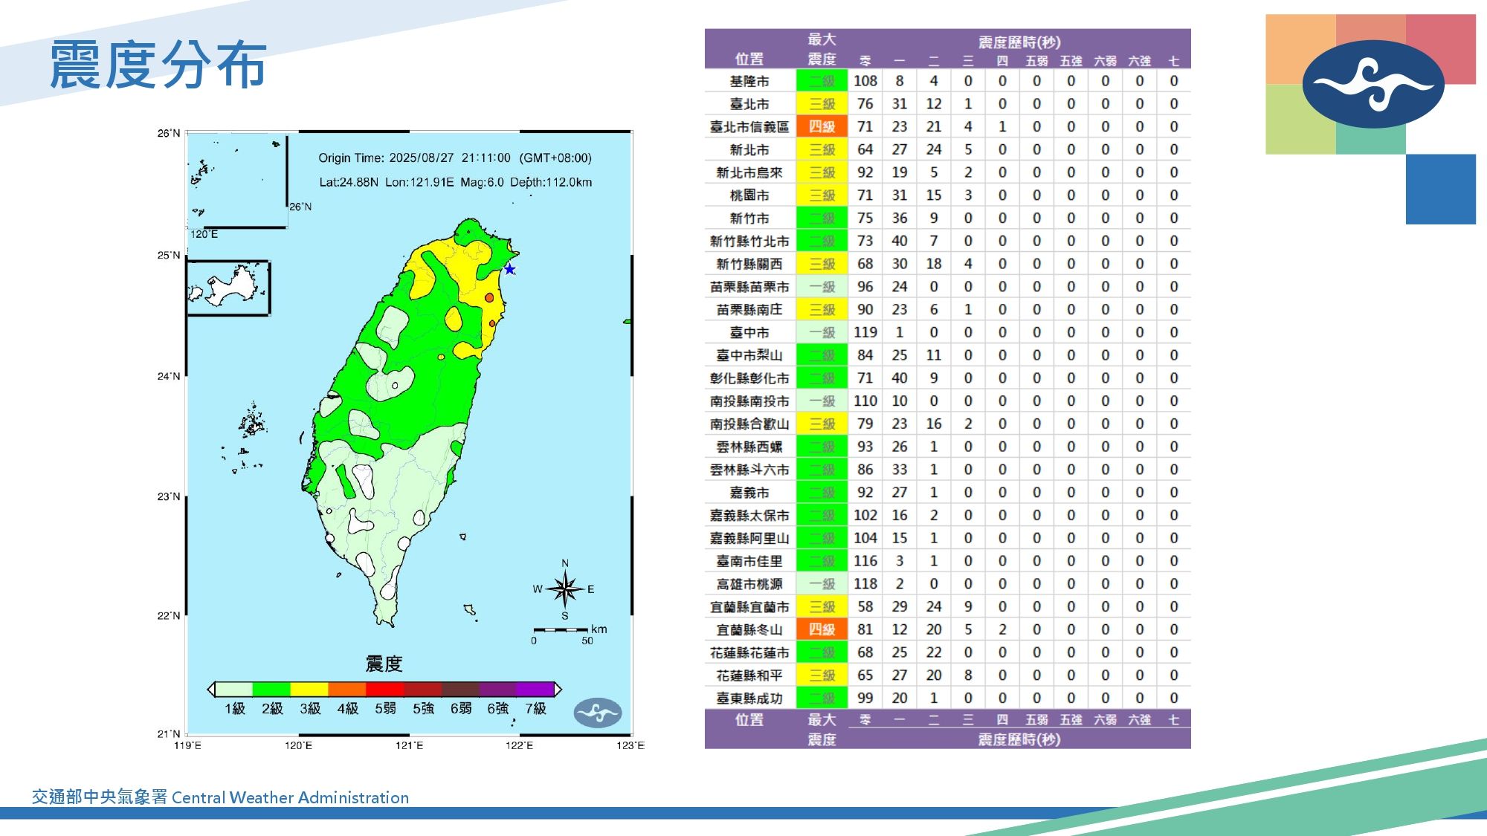Screen dimensions: 1487x836
Task: Click the 最大震度 header at the table top
Action: coord(822,49)
